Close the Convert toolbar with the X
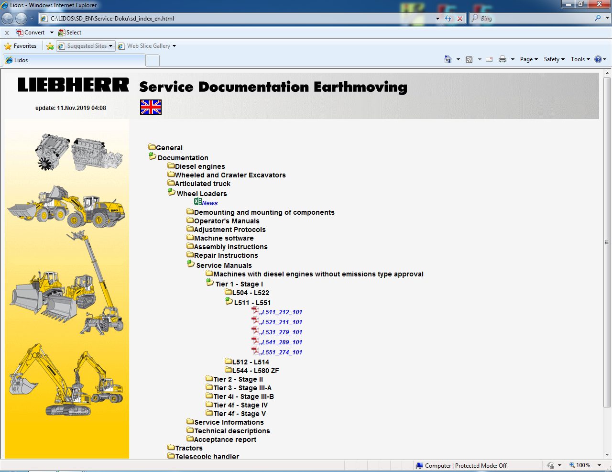Viewport: 612px width, 472px height. [7, 33]
